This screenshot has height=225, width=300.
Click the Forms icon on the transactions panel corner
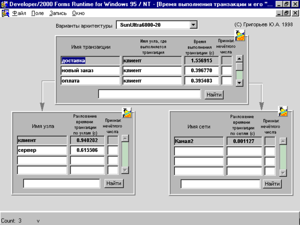point(240,35)
